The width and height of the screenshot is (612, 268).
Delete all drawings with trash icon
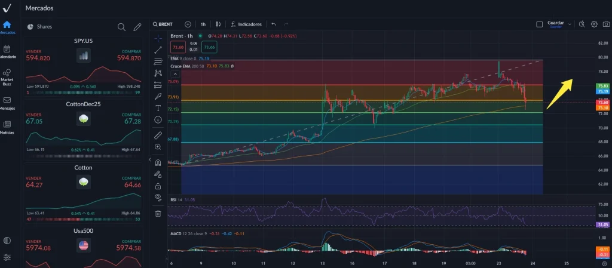coord(158,214)
